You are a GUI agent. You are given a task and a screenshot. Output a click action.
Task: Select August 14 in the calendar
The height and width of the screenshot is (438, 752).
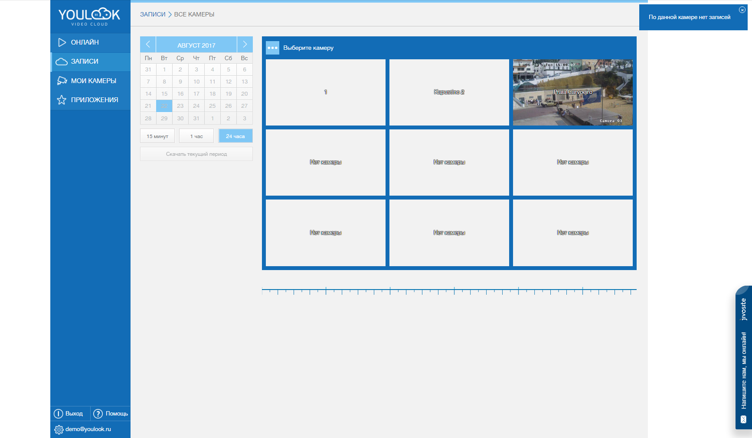coord(148,94)
